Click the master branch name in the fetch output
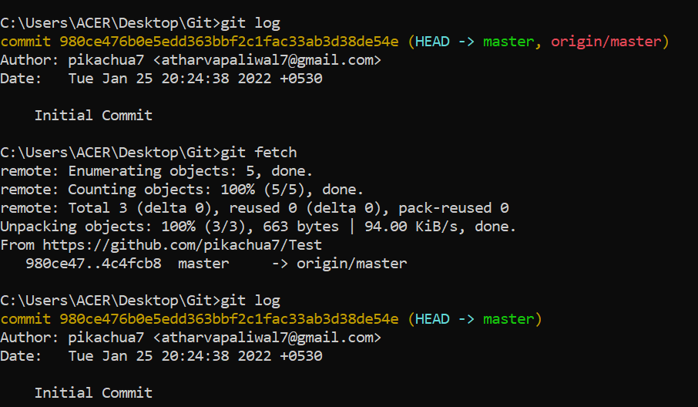The width and height of the screenshot is (698, 407). (203, 264)
